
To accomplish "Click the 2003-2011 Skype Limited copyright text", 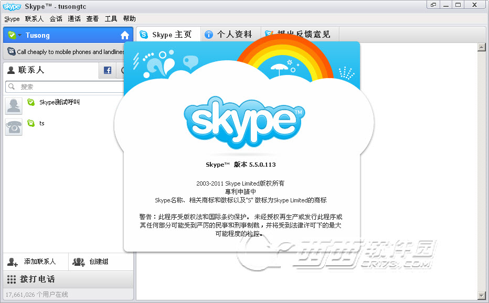I will pyautogui.click(x=240, y=183).
